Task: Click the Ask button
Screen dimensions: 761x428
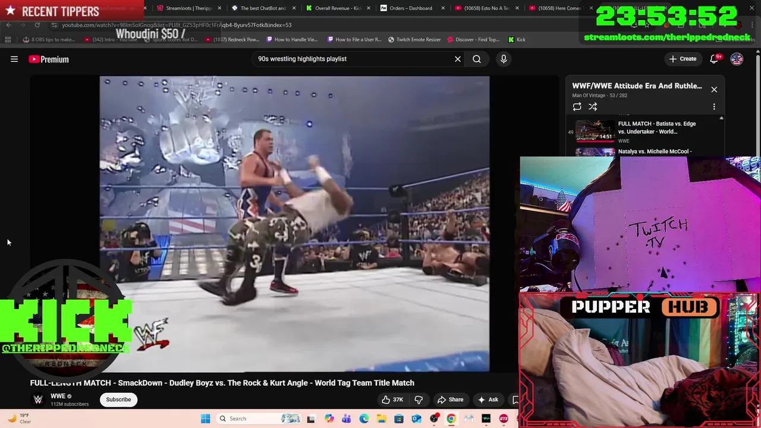Action: [x=488, y=399]
